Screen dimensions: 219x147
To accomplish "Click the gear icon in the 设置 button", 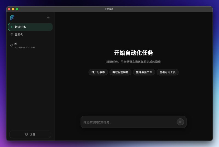I will coord(26,134).
